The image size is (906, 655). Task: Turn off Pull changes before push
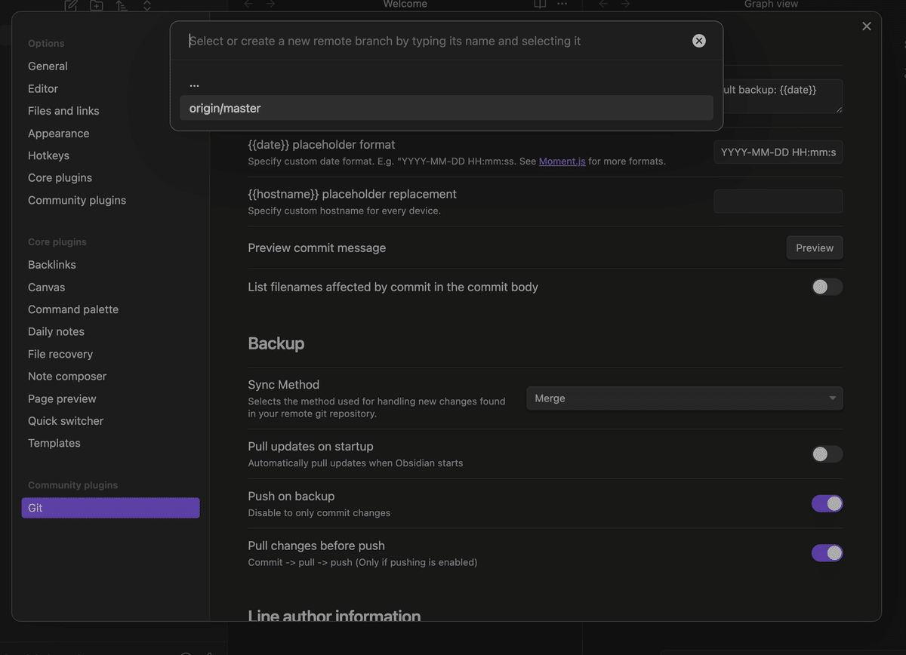pos(827,553)
